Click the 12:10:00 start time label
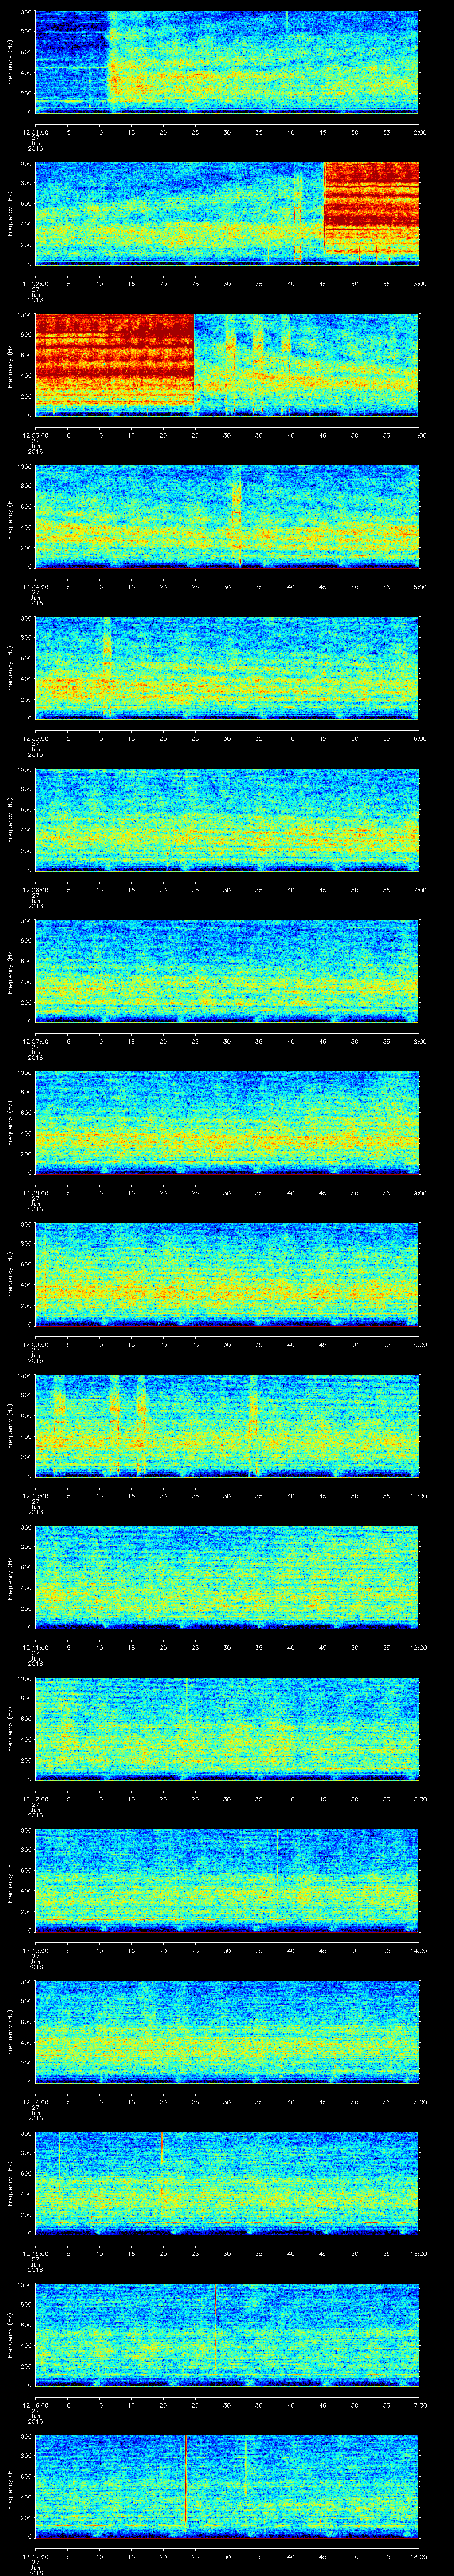Screen dimensions: 454x2576 35,1495
